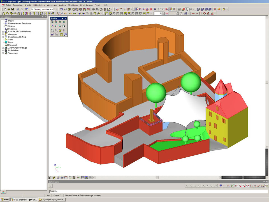This screenshot has width=269, height=202.
Task: Select Beton in the menu tree
Action: tap(11, 42)
